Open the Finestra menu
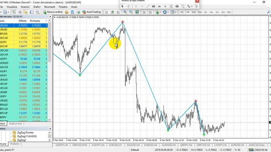The width and height of the screenshot is (271, 152). click(63, 7)
